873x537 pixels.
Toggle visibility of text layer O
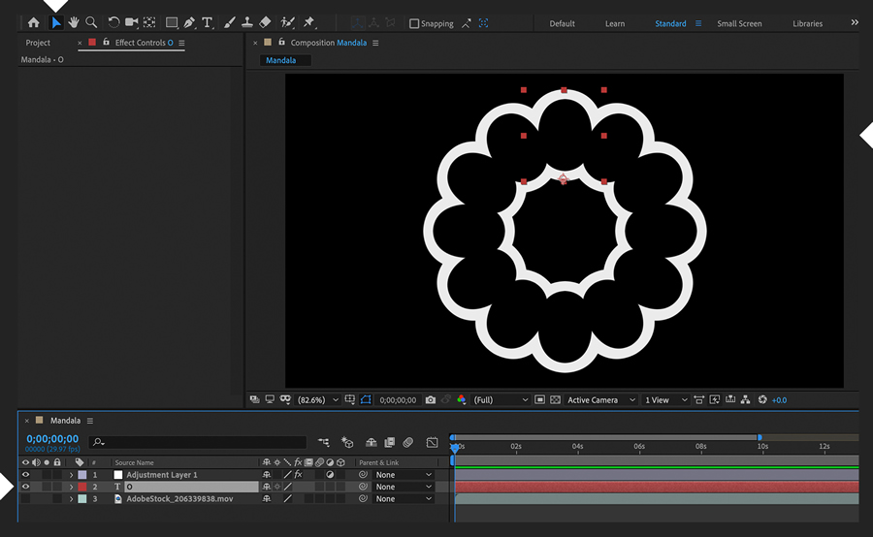pyautogui.click(x=25, y=487)
